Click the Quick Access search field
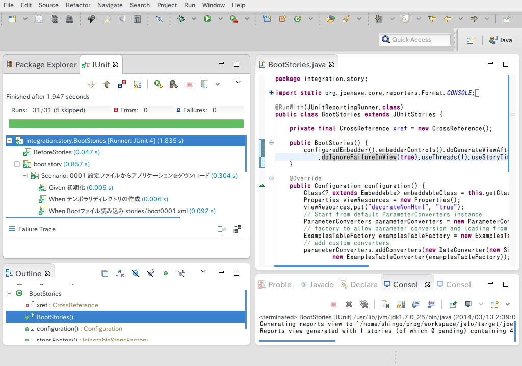 pyautogui.click(x=414, y=39)
